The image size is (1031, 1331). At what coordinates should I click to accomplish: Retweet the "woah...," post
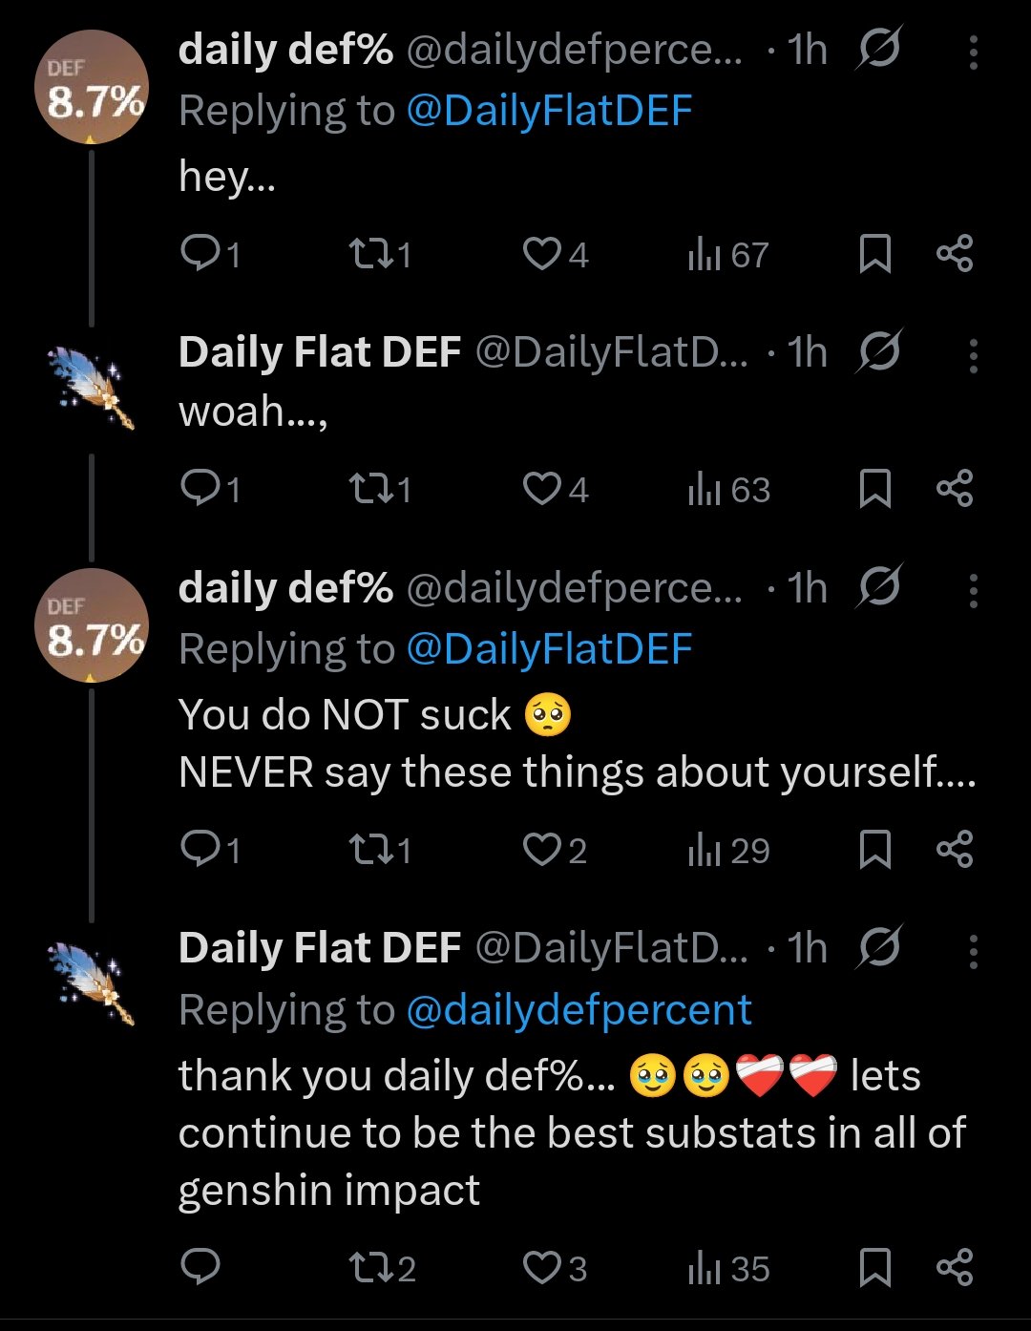(x=379, y=489)
